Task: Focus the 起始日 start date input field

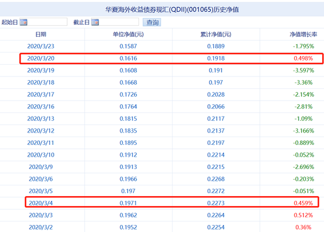Action: click(44, 22)
